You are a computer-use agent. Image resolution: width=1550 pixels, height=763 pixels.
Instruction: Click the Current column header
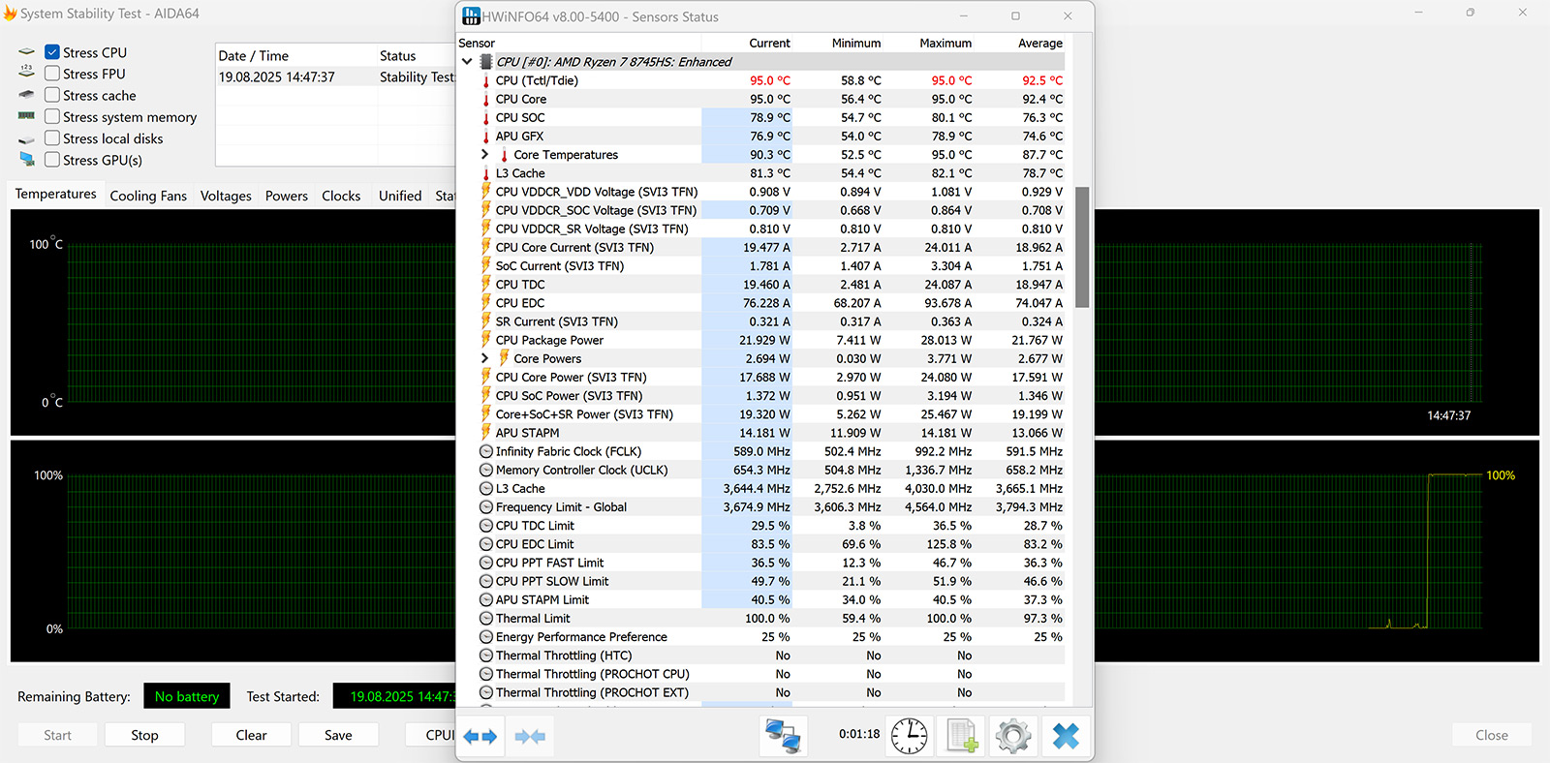(x=769, y=44)
